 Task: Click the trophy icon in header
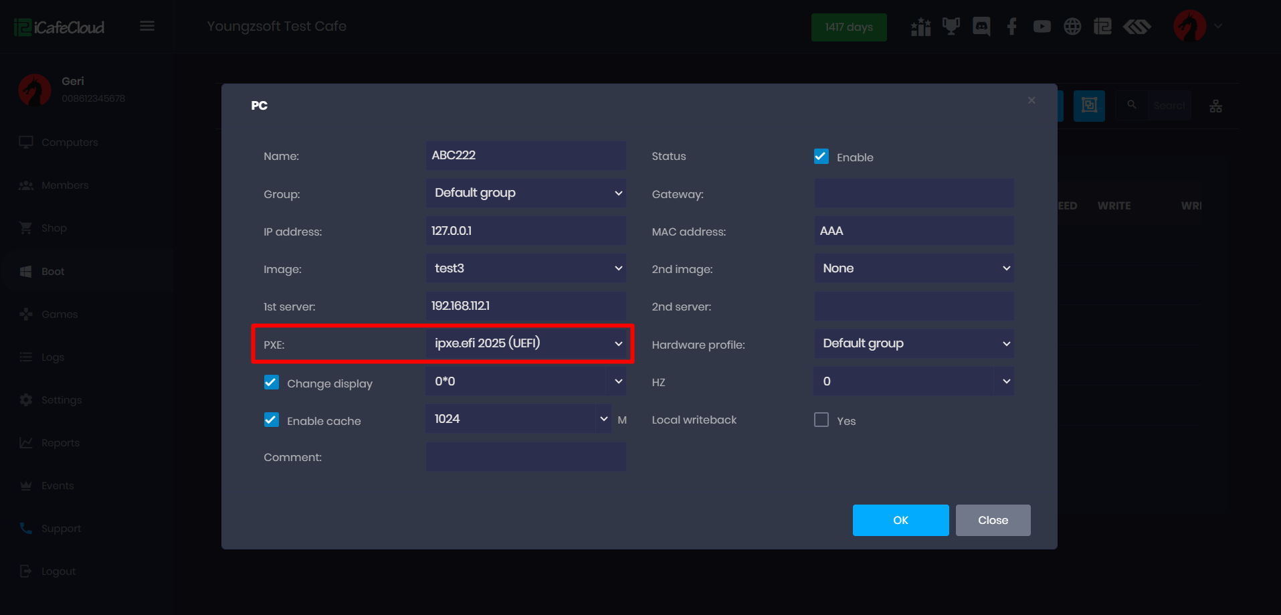point(951,27)
